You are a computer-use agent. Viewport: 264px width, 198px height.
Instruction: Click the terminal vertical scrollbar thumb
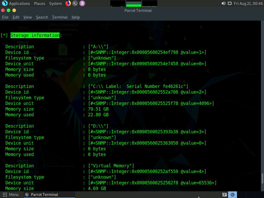pos(262,178)
